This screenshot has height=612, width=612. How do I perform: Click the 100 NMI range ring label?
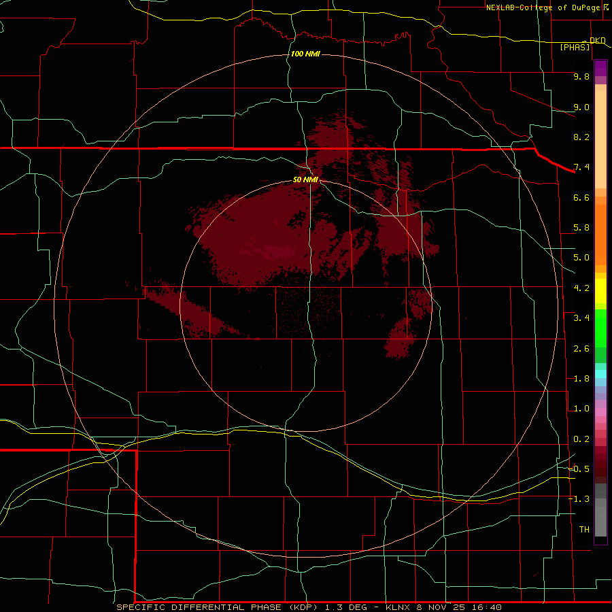click(x=305, y=54)
